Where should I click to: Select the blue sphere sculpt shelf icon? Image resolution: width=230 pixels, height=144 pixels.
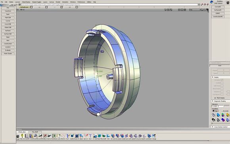tap(72, 136)
